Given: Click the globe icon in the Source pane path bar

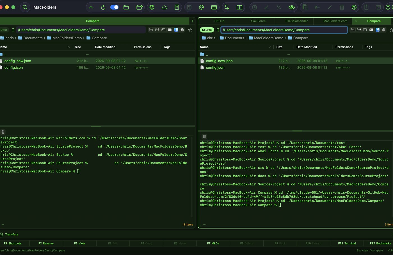Looking at the screenshot, I should pyautogui.click(x=384, y=30).
